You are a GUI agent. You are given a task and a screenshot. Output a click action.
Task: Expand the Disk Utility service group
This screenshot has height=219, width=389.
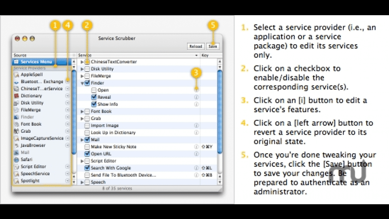tap(82, 69)
